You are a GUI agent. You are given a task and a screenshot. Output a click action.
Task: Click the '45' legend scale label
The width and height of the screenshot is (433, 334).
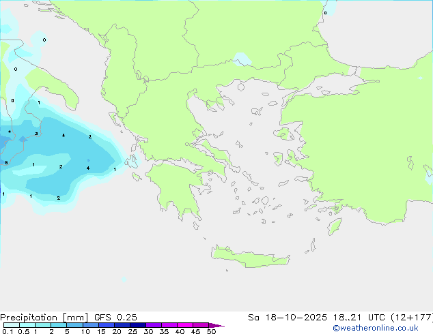click(195, 331)
